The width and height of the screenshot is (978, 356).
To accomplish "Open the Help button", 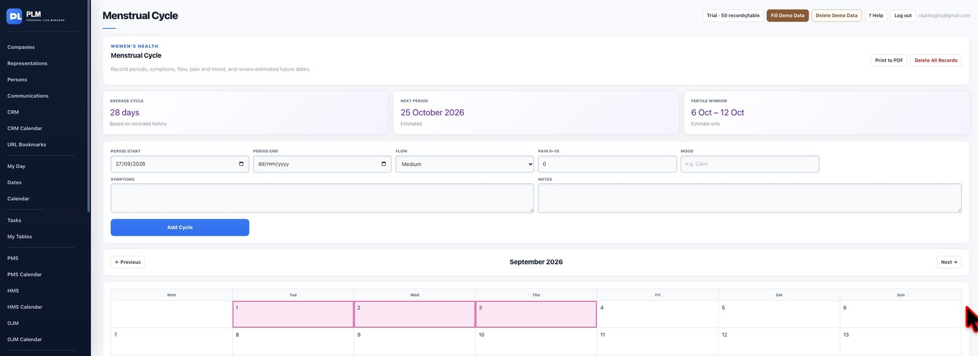I will [x=876, y=15].
